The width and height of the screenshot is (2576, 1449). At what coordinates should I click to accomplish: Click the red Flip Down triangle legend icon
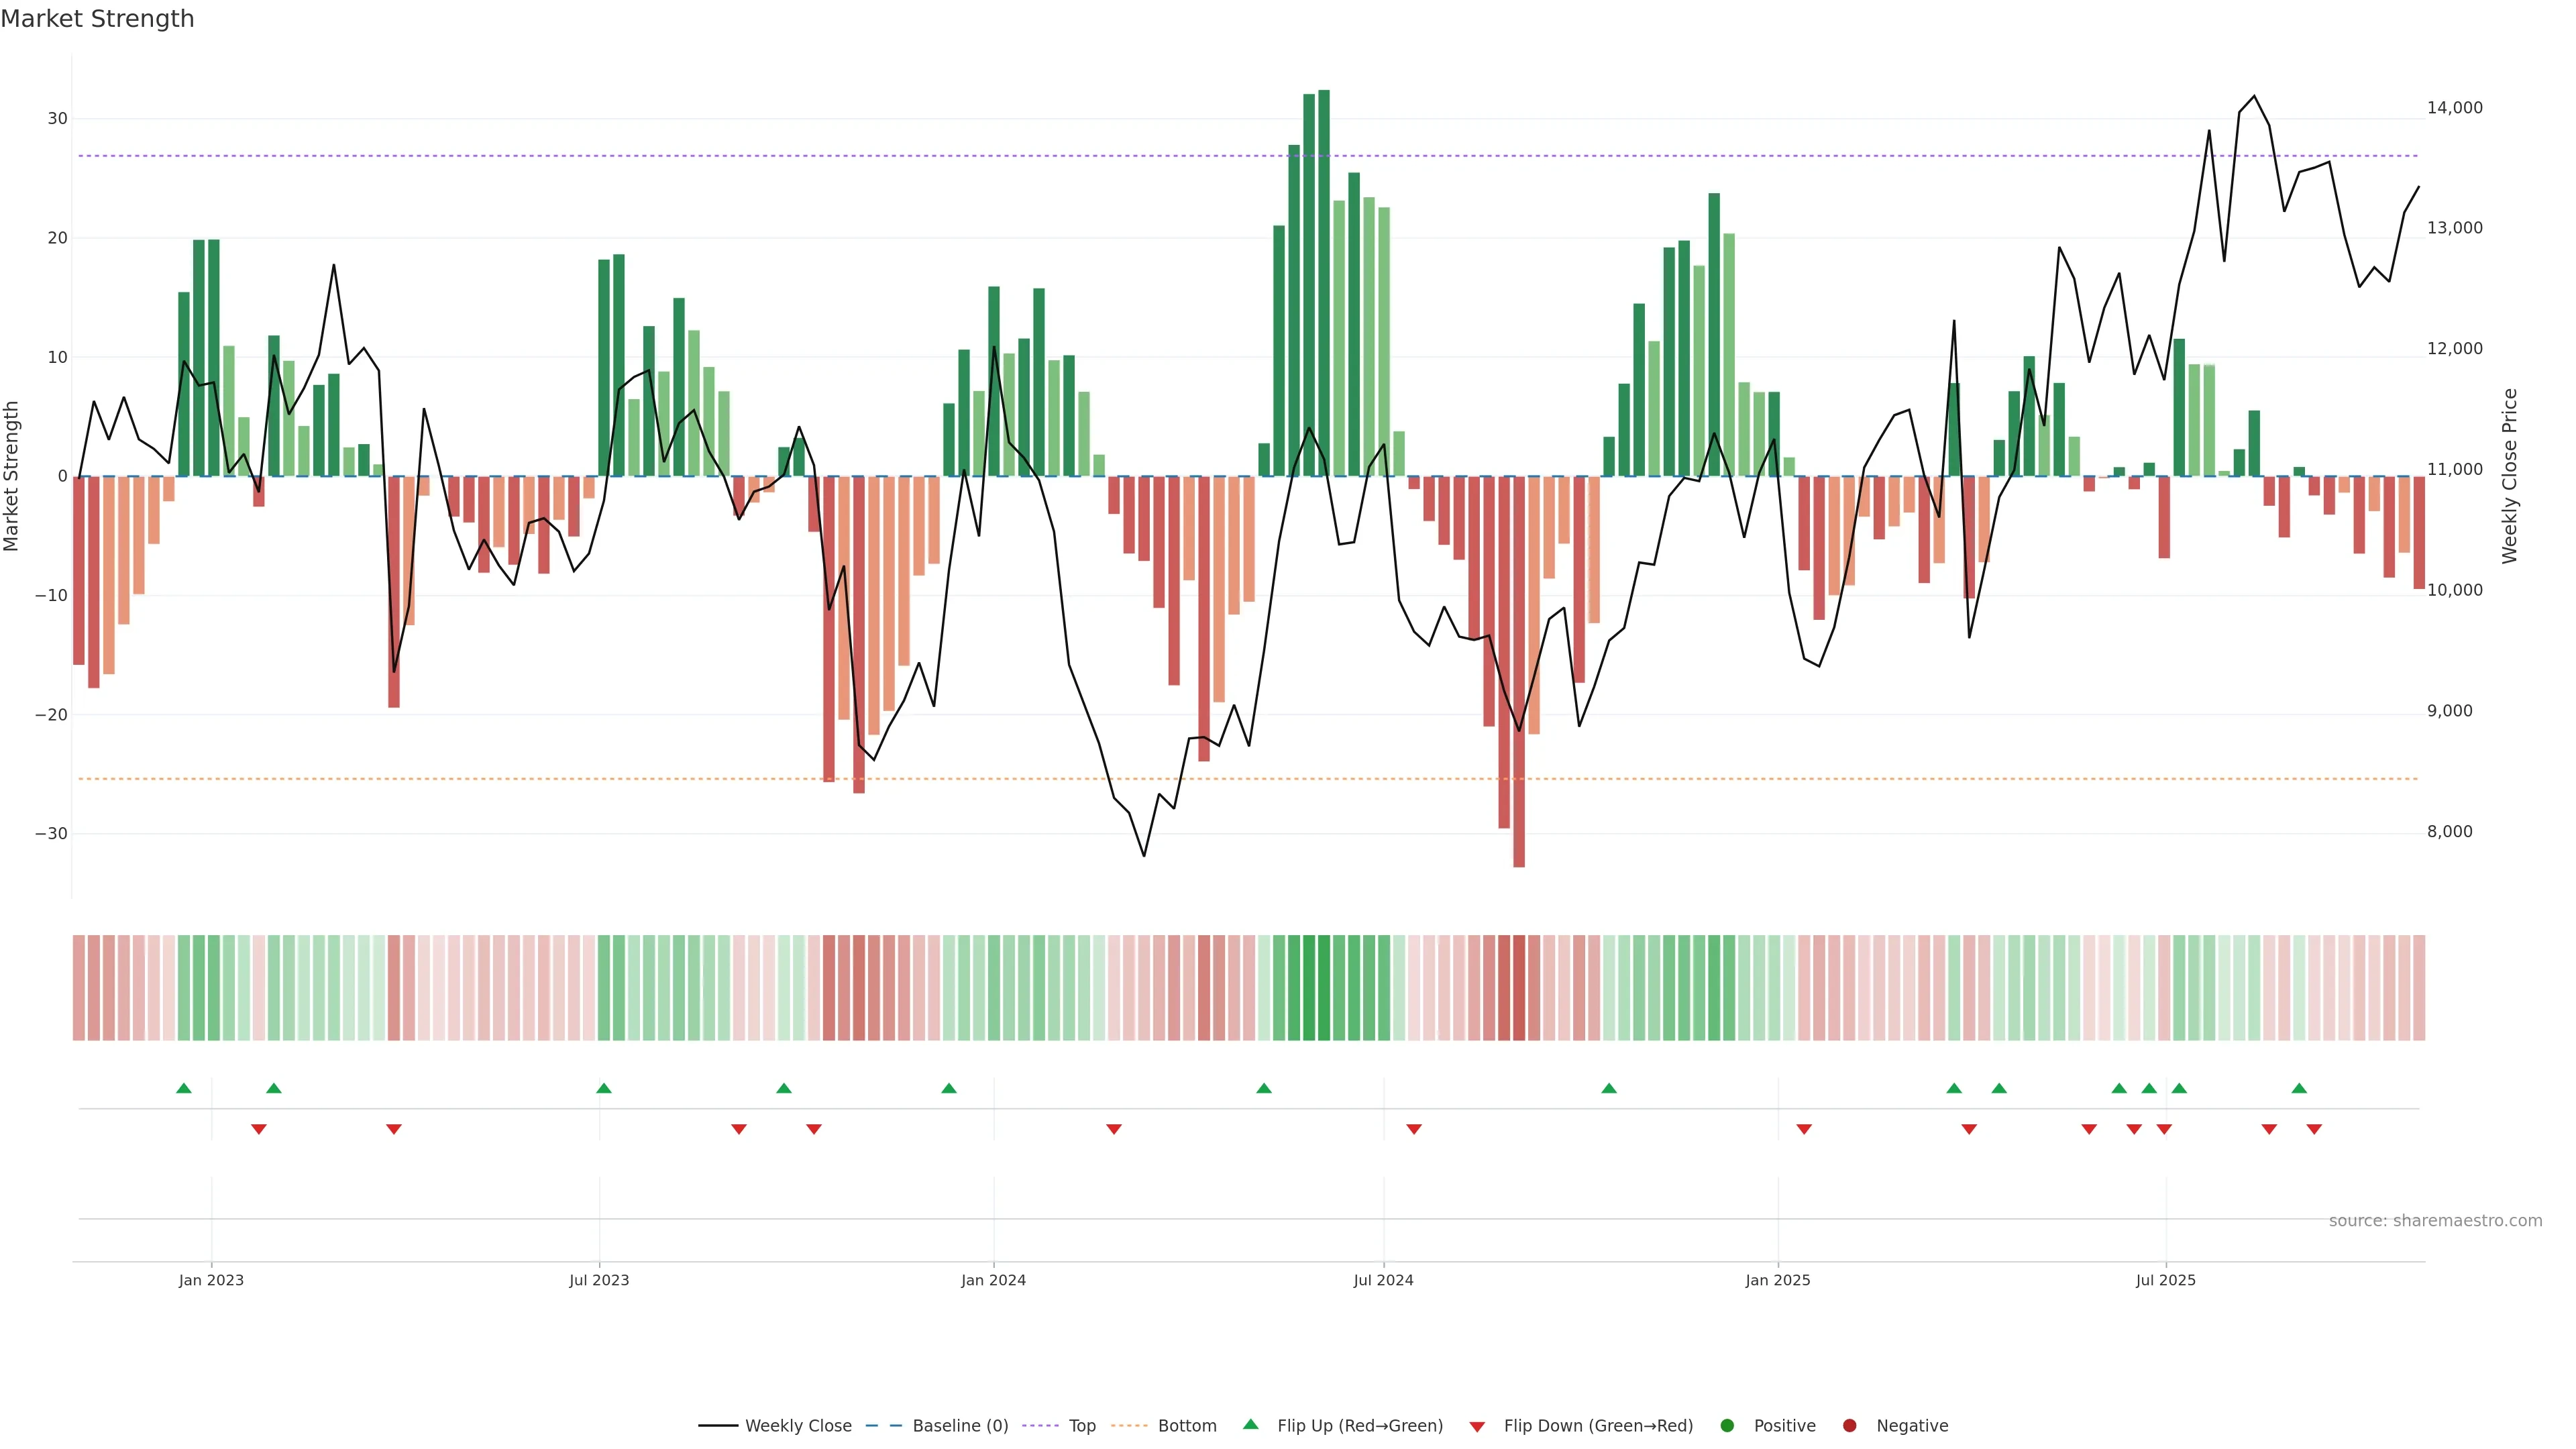click(1476, 1426)
